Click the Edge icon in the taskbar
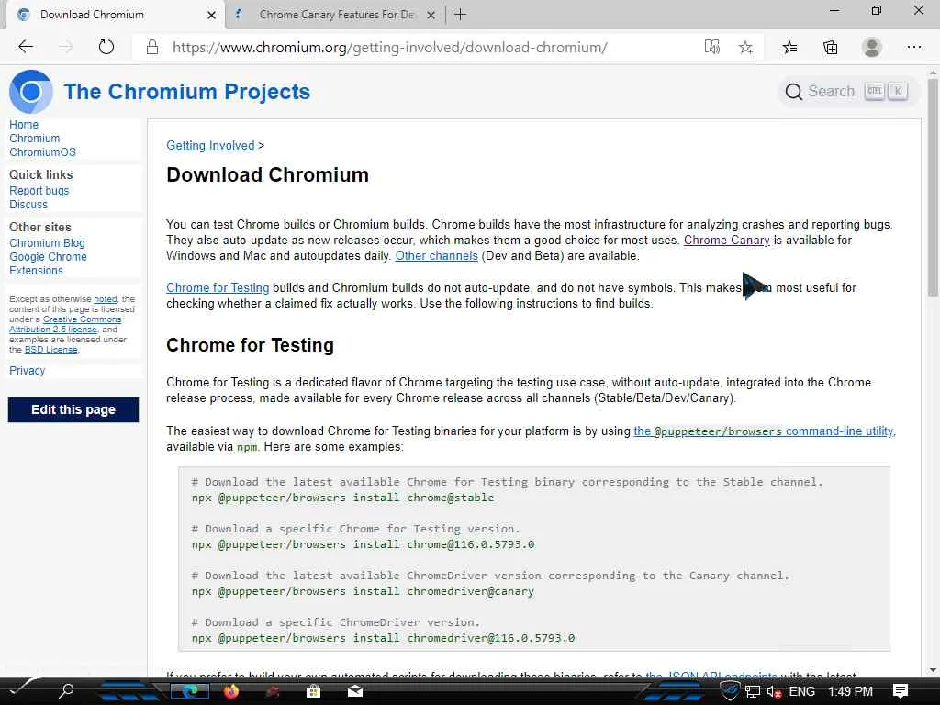 point(190,691)
